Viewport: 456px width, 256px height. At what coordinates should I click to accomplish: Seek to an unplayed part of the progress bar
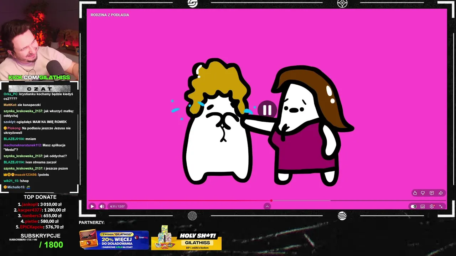pos(359,201)
